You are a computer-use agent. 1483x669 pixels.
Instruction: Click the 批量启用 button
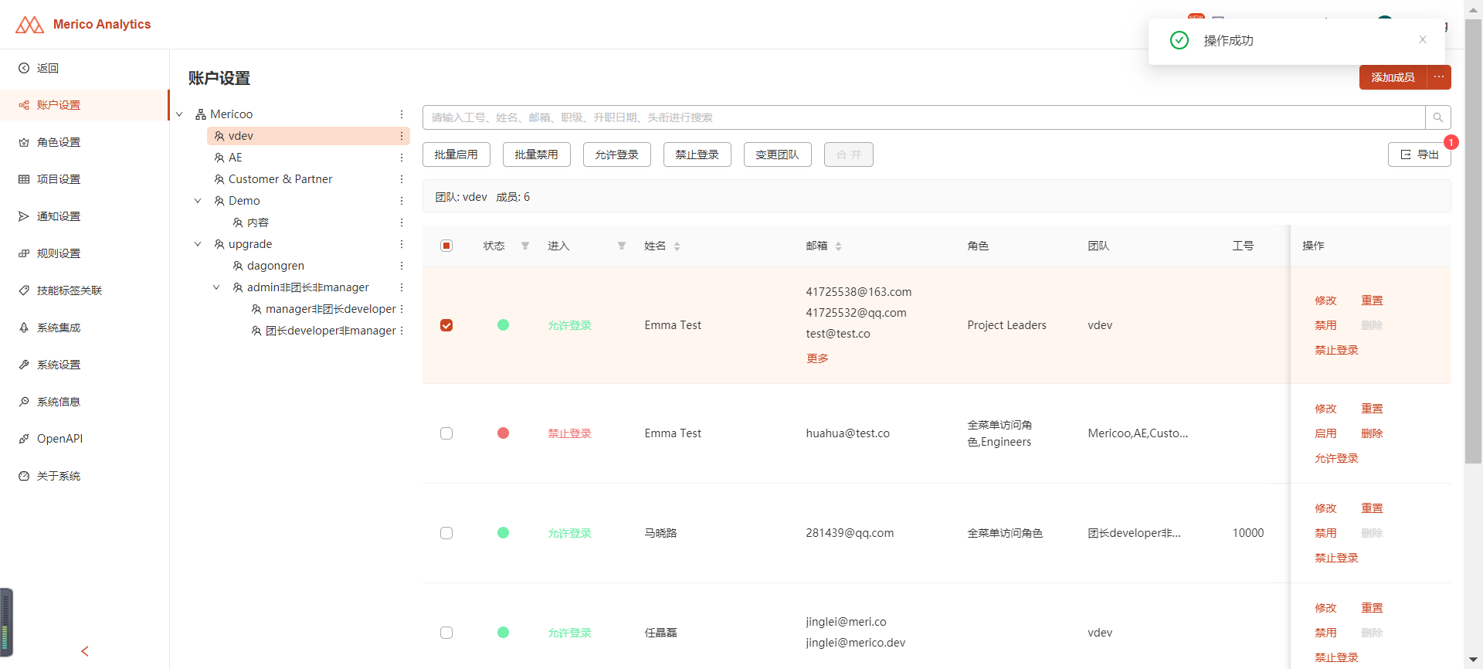click(x=456, y=155)
